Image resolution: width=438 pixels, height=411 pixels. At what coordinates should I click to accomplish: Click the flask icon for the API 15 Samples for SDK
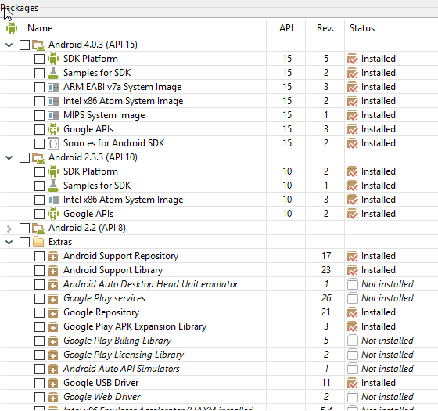pos(53,73)
